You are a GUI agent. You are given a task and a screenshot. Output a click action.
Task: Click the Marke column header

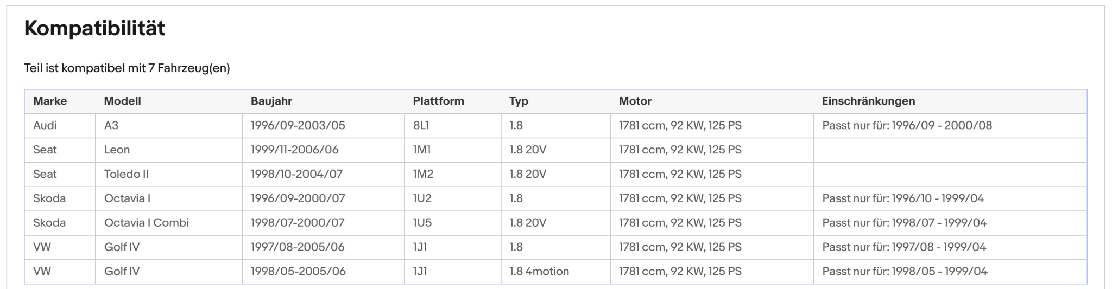coord(60,101)
